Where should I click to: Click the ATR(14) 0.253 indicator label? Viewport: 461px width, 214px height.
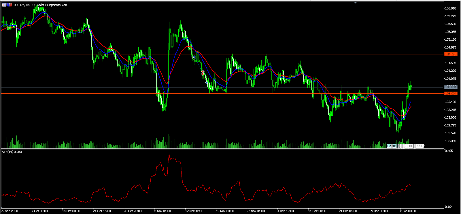click(12, 152)
